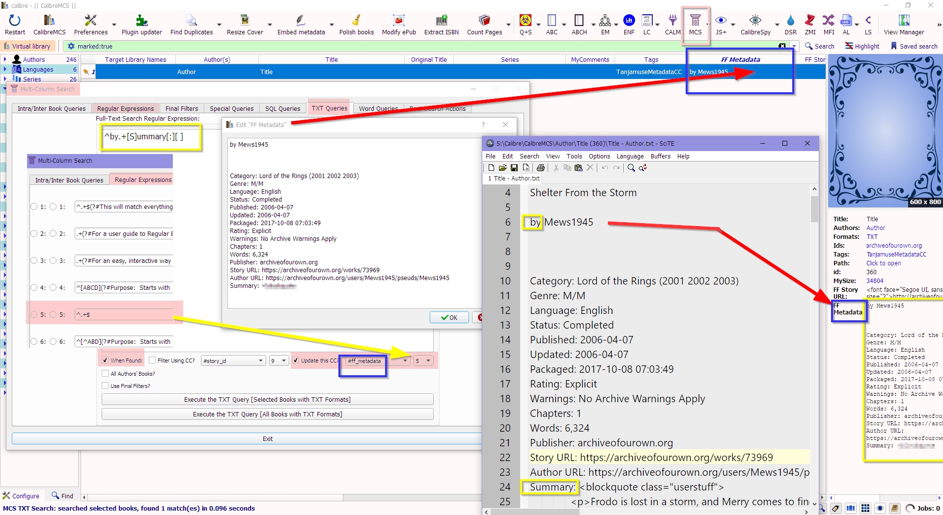Run the Find Duplicates tool
The image size is (943, 515).
coord(192,21)
